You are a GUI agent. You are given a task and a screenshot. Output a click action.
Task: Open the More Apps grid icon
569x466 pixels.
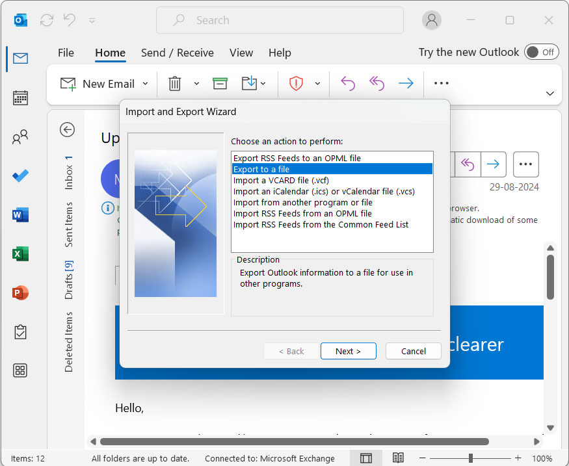click(x=20, y=370)
